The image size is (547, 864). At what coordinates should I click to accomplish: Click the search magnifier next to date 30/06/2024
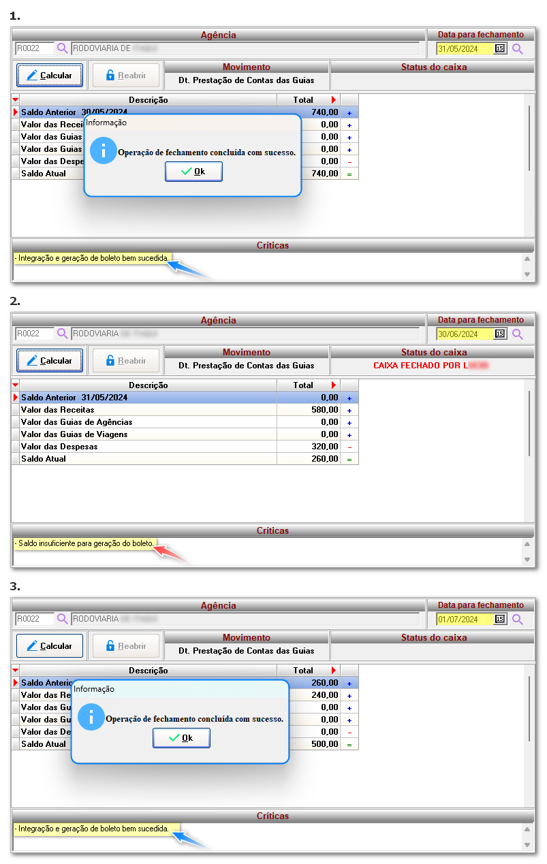518,334
